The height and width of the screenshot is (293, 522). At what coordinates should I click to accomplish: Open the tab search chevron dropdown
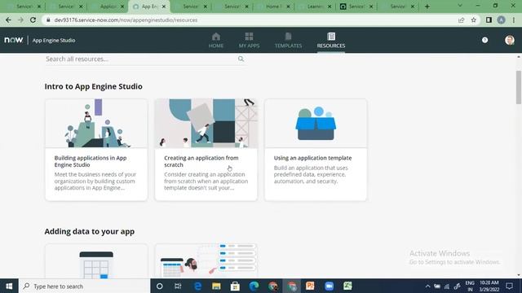(460, 6)
